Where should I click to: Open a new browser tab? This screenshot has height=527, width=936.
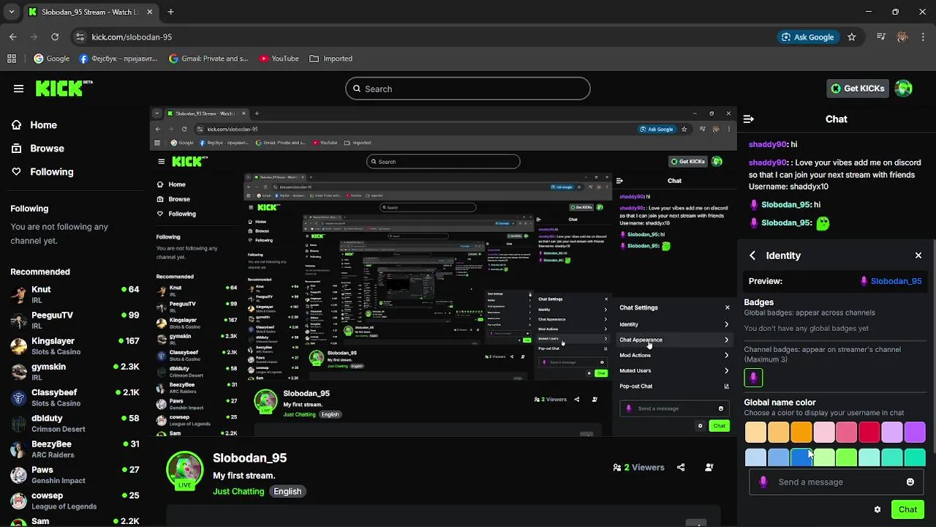point(170,12)
